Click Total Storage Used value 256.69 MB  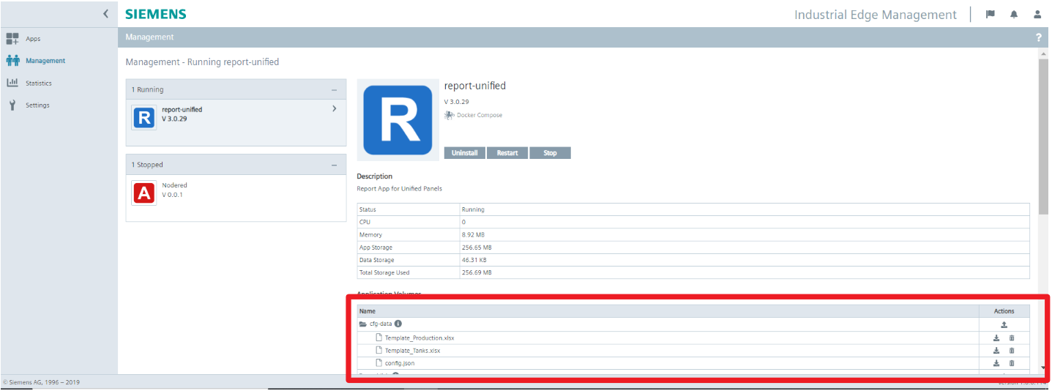(x=477, y=272)
